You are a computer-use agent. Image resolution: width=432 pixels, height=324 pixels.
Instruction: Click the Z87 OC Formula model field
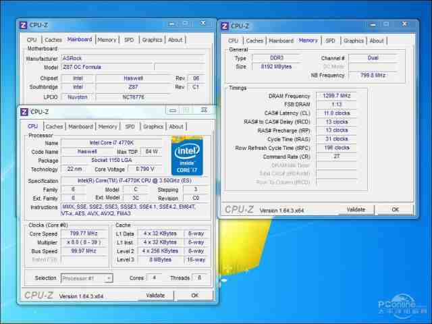(107, 67)
